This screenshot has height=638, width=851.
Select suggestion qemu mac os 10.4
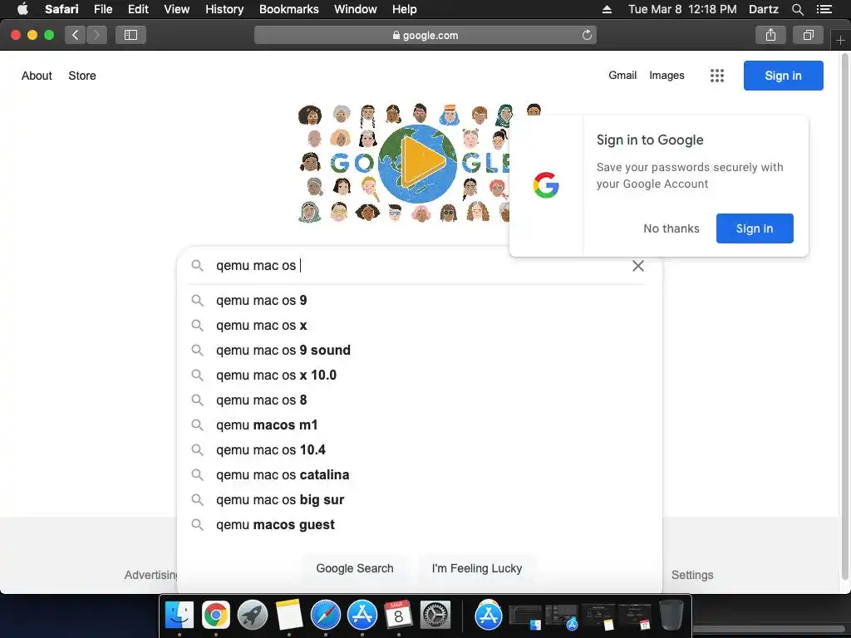coord(418,449)
